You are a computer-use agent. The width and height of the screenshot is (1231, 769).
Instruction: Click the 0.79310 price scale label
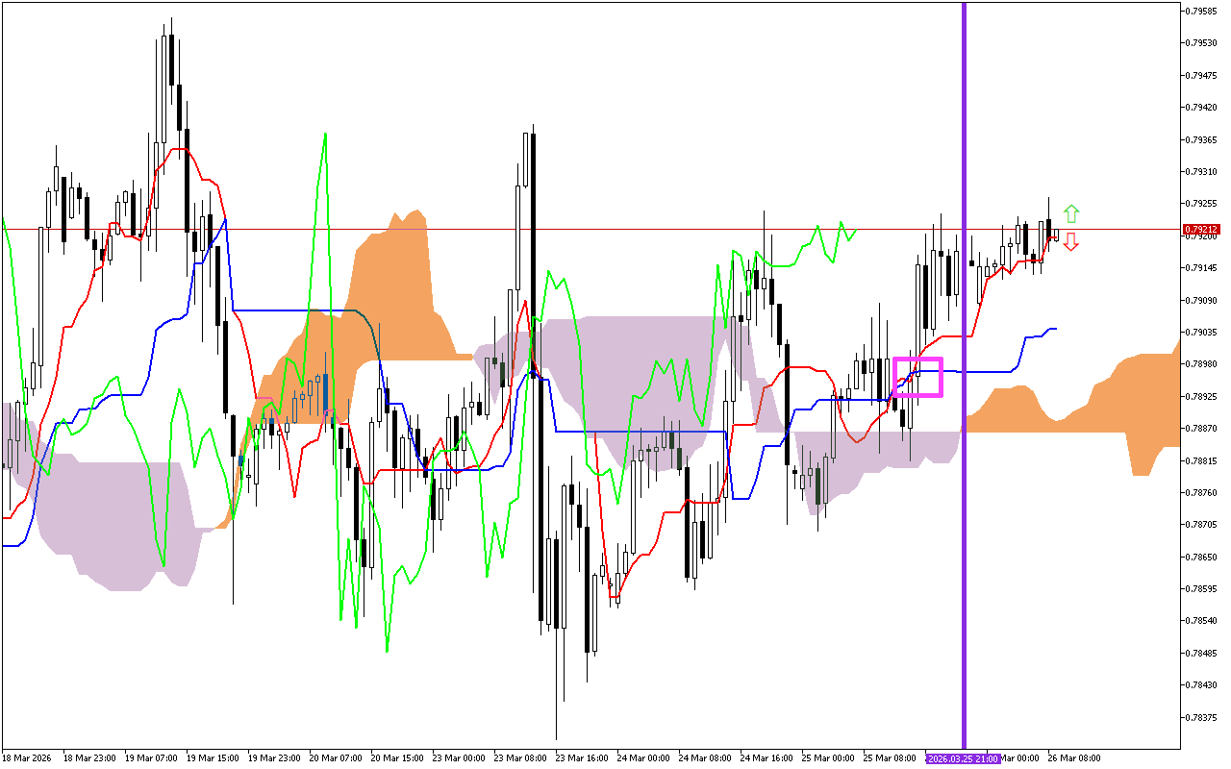tap(1202, 172)
